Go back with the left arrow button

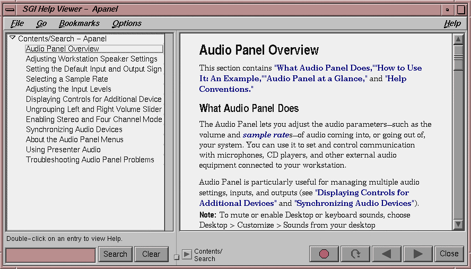coord(387,254)
